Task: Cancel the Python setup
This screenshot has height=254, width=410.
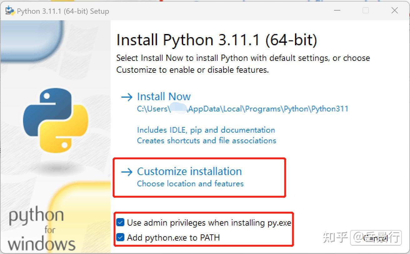Action: [376, 238]
